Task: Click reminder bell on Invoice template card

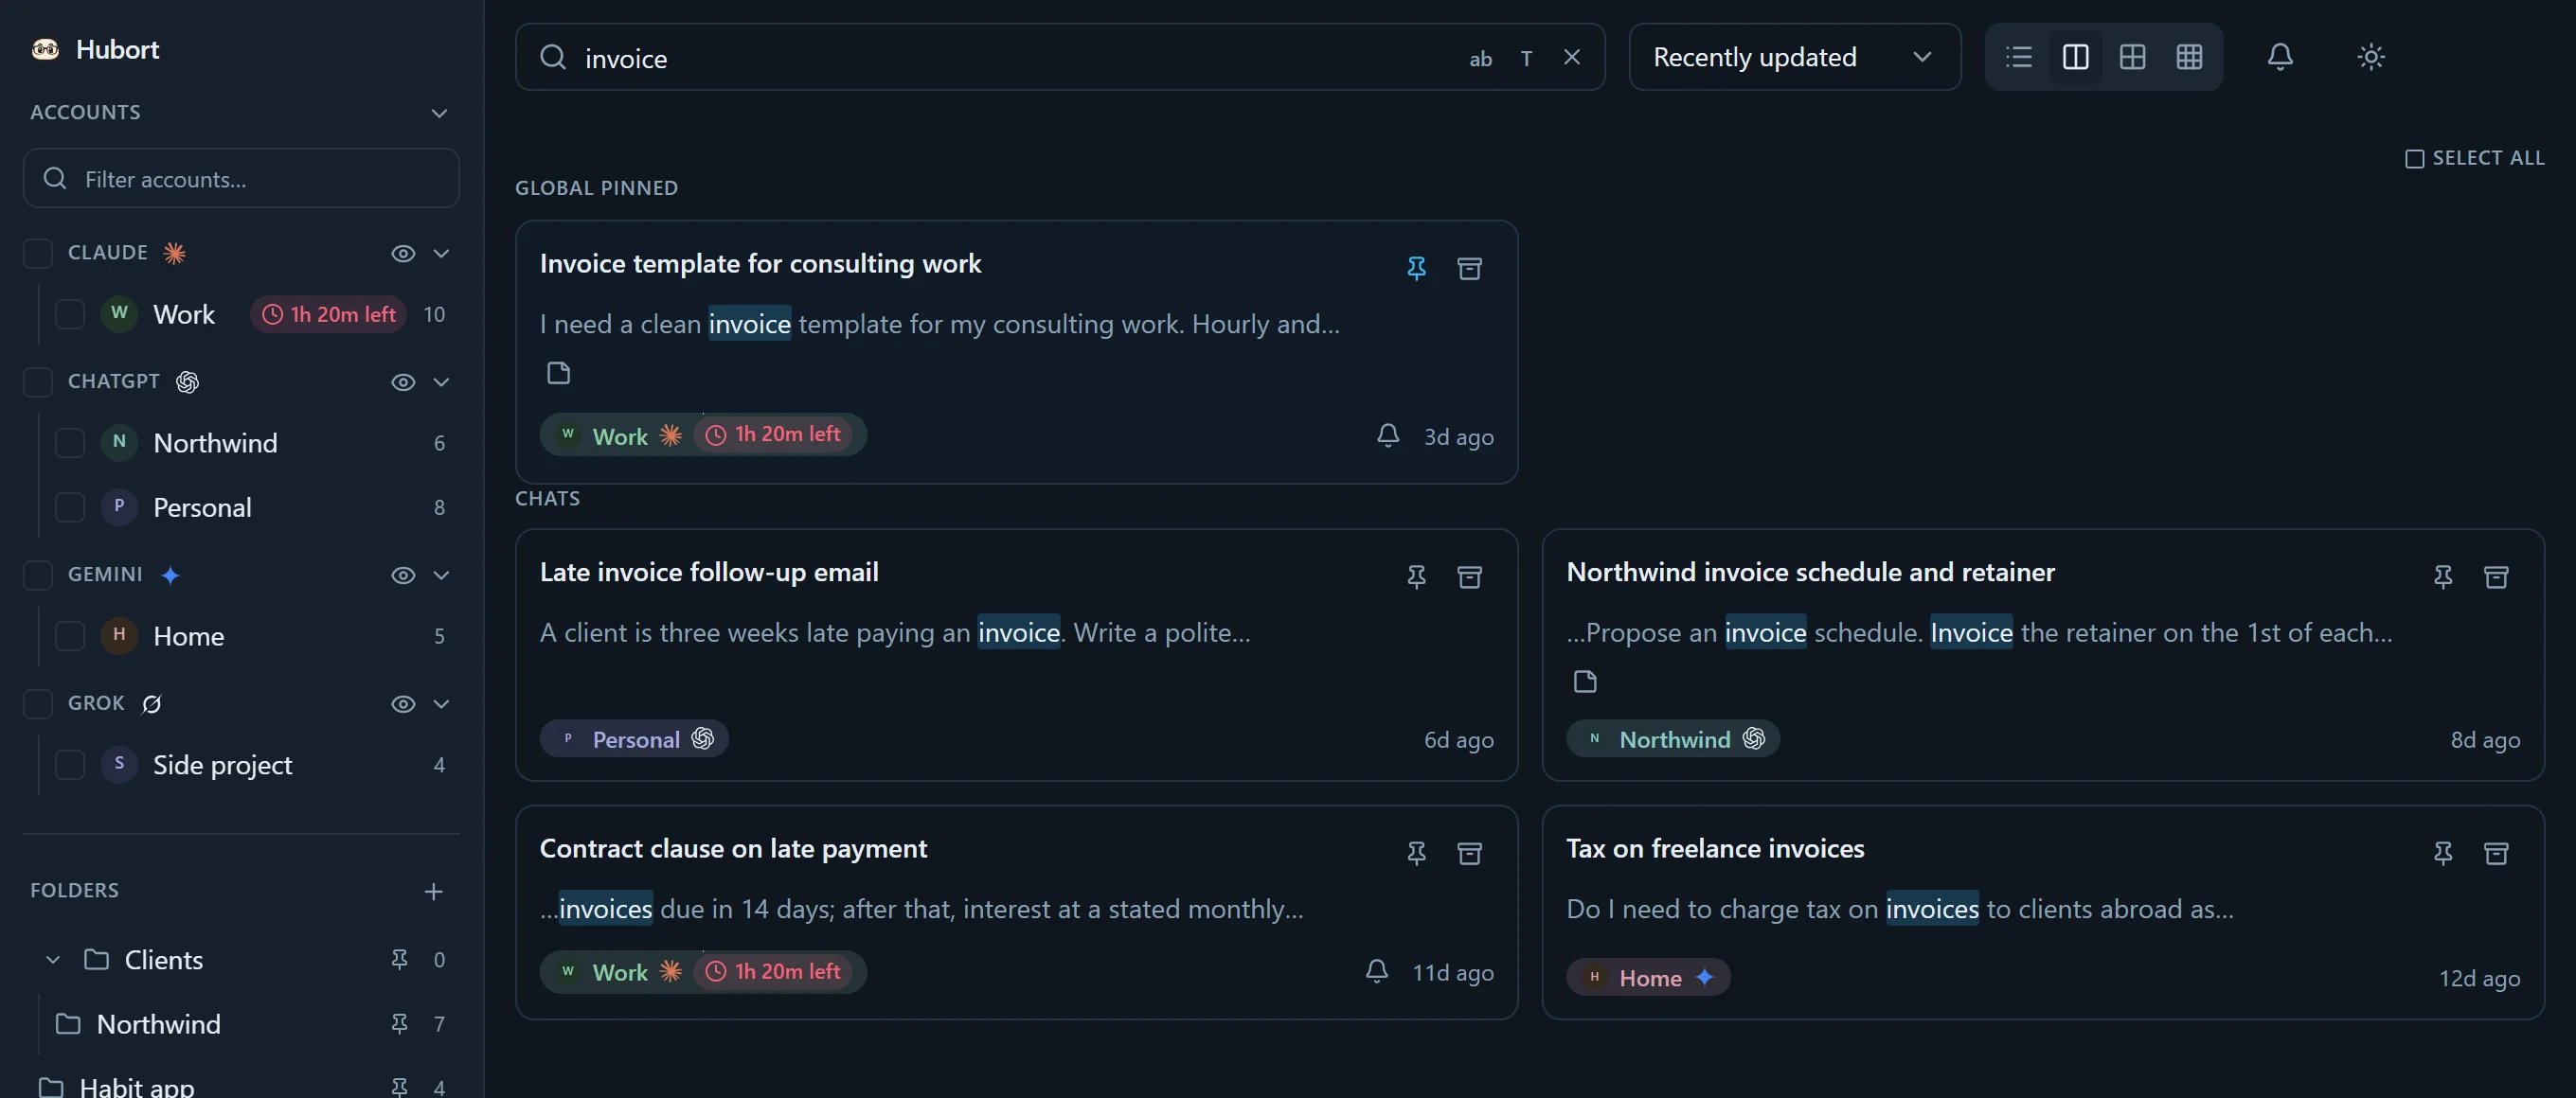Action: pos(1388,434)
